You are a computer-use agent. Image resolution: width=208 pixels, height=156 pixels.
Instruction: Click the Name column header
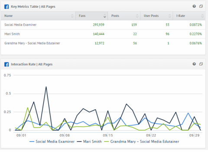[x=38, y=16]
